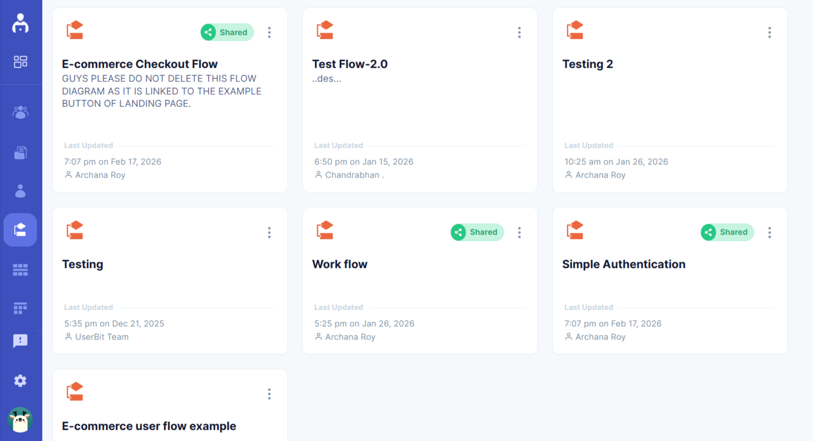Click the UserBit logo in the sidebar

pos(20,23)
